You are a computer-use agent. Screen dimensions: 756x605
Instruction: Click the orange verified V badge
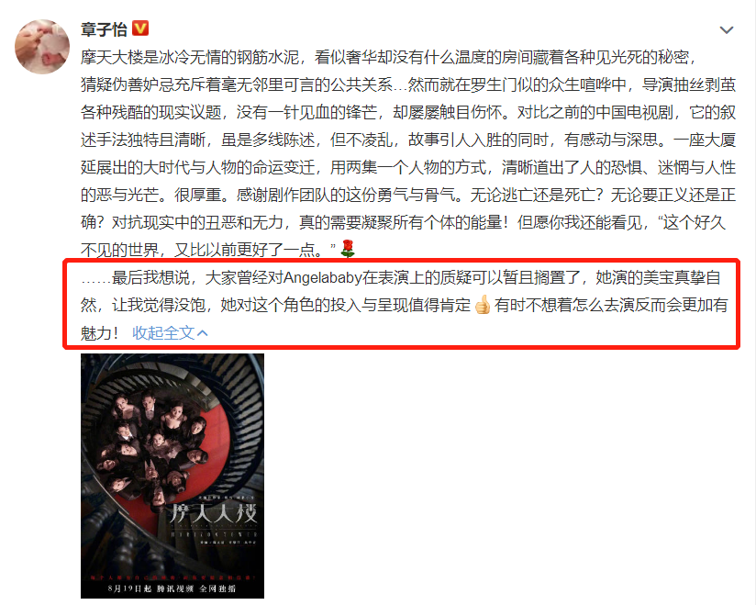[139, 28]
